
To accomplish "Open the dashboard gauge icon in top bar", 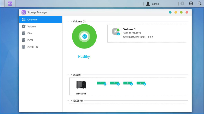I will click(191, 4).
